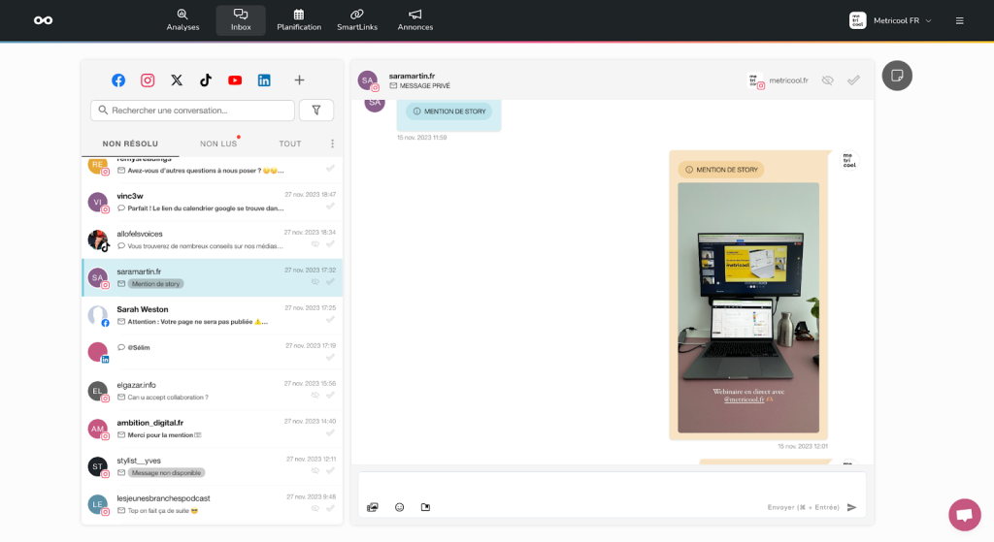Select the Facebook network icon
This screenshot has width=994, height=542.
click(x=118, y=80)
